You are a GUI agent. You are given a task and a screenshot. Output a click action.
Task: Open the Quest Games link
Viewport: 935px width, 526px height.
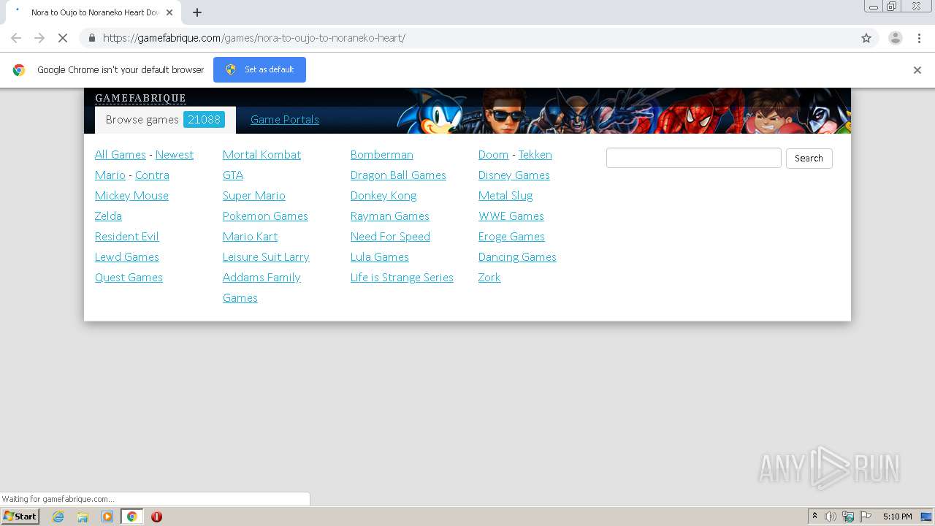coord(129,278)
